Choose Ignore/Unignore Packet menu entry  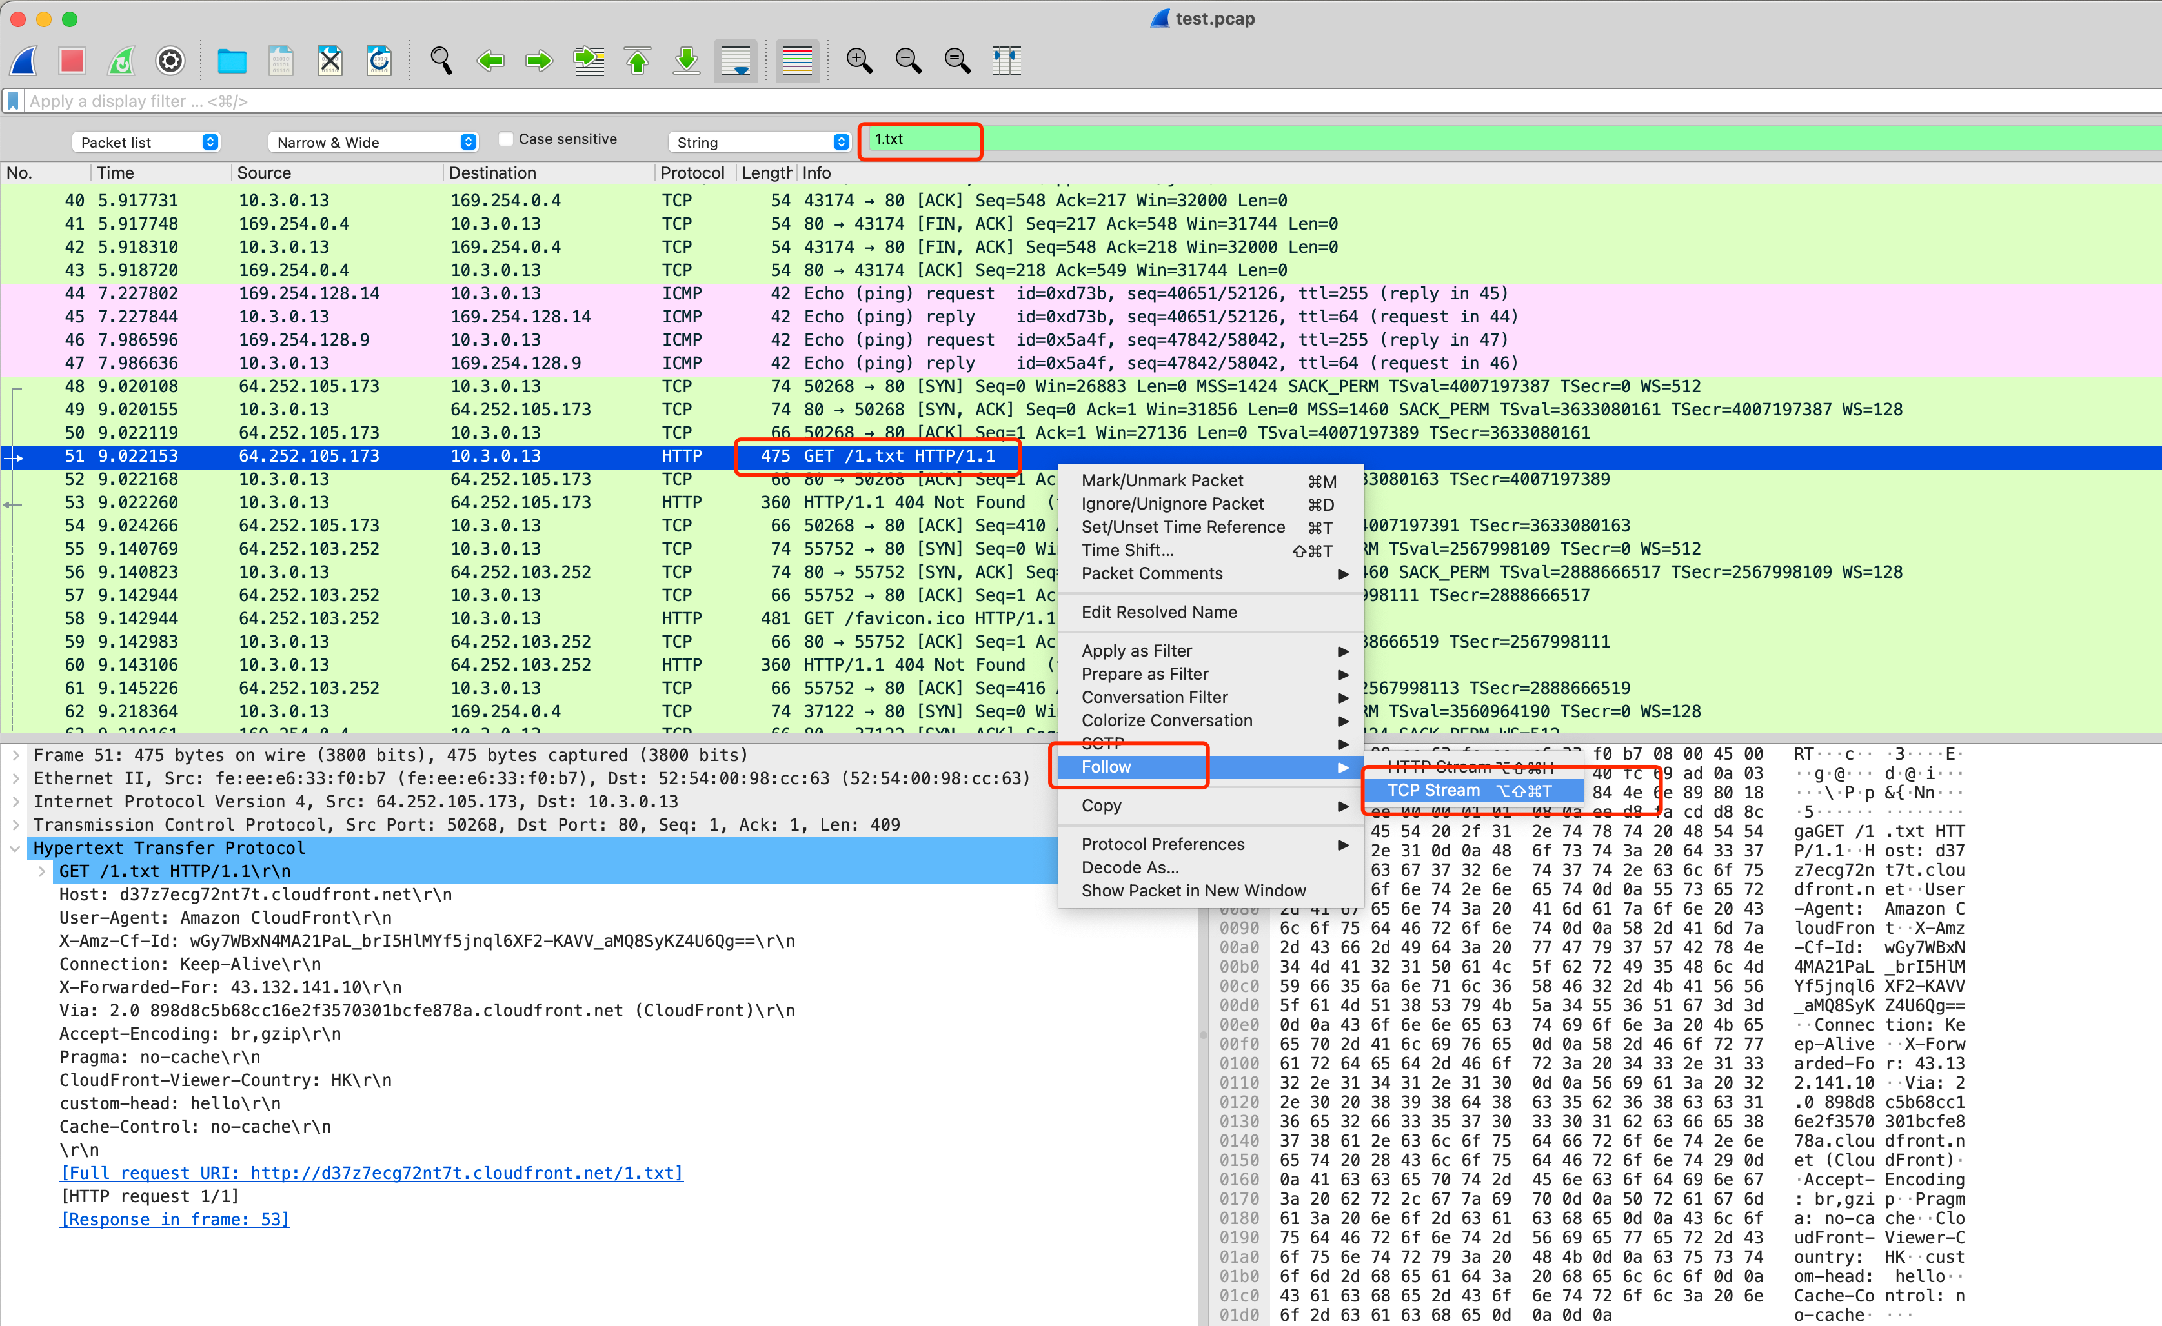1210,504
